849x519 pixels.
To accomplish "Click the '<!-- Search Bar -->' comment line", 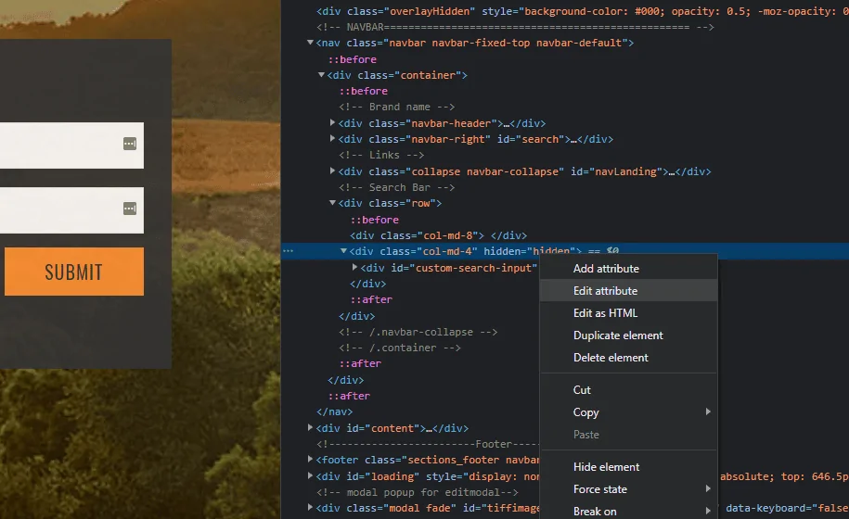I will [x=397, y=187].
